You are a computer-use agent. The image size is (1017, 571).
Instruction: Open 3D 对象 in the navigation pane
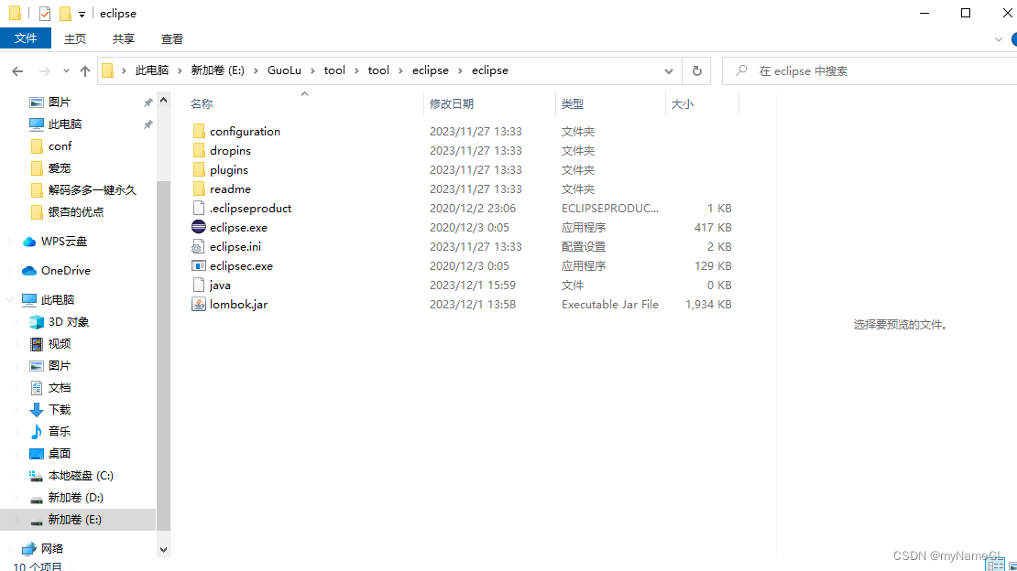tap(60, 321)
